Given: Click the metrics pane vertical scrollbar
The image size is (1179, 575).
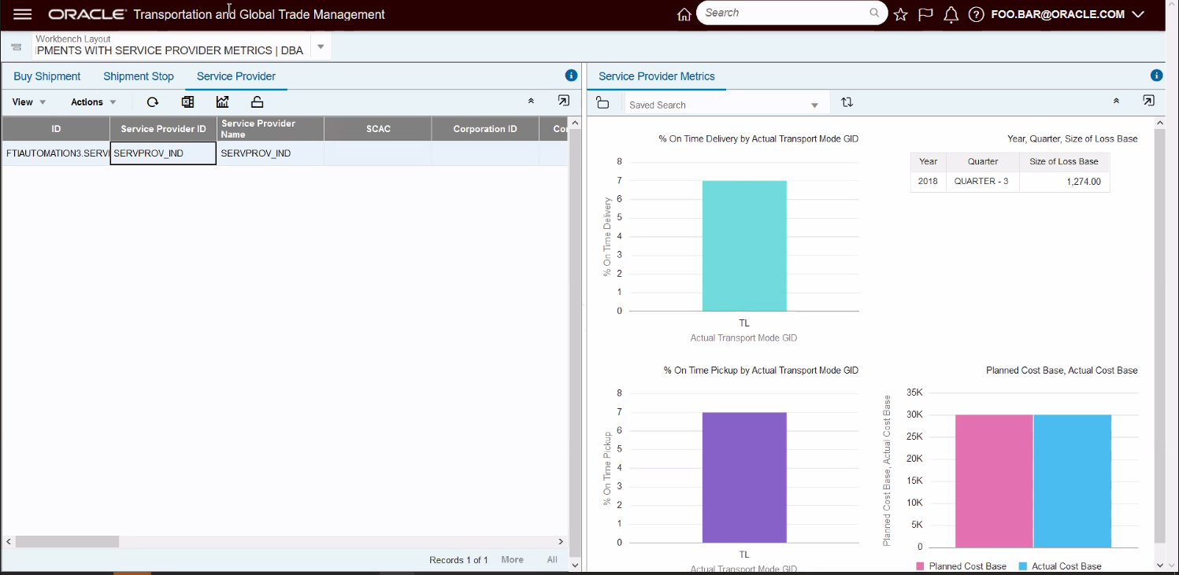Looking at the screenshot, I should [1159, 335].
